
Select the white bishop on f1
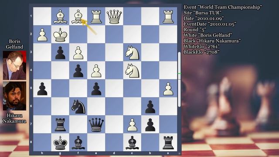(78, 17)
